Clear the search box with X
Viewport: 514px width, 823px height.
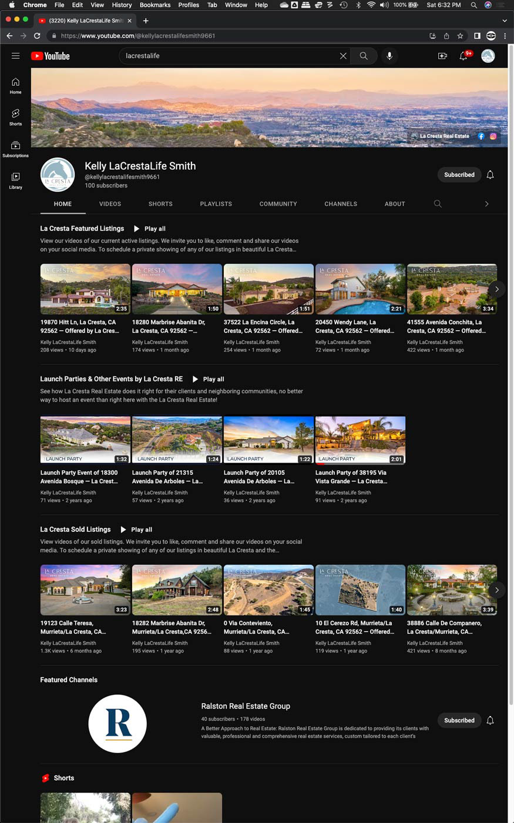343,56
